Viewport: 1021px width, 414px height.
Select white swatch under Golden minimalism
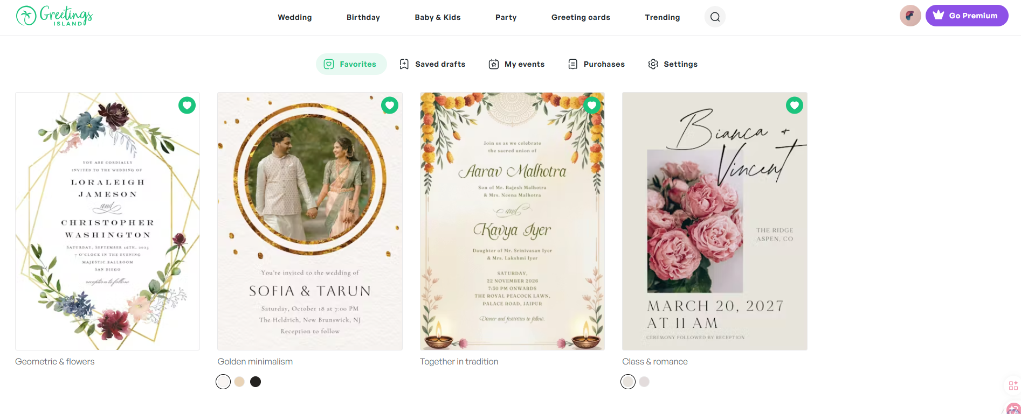pyautogui.click(x=223, y=382)
